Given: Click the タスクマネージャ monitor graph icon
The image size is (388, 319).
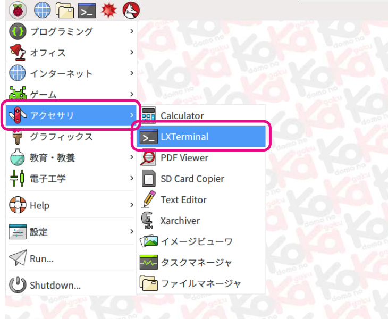Looking at the screenshot, I should point(148,262).
